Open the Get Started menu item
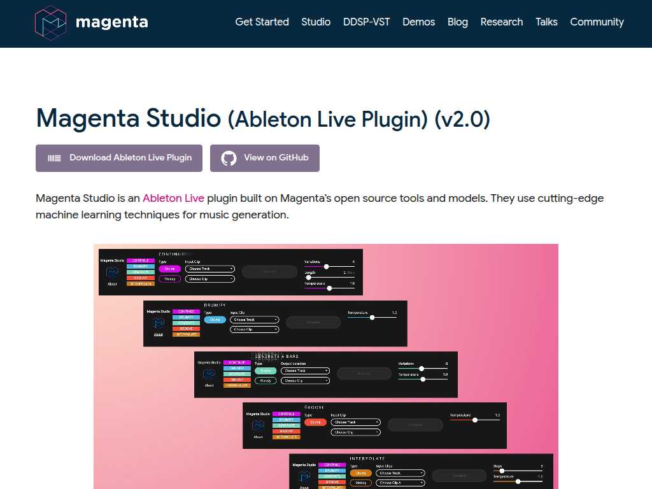The width and height of the screenshot is (652, 489). pyautogui.click(x=262, y=22)
